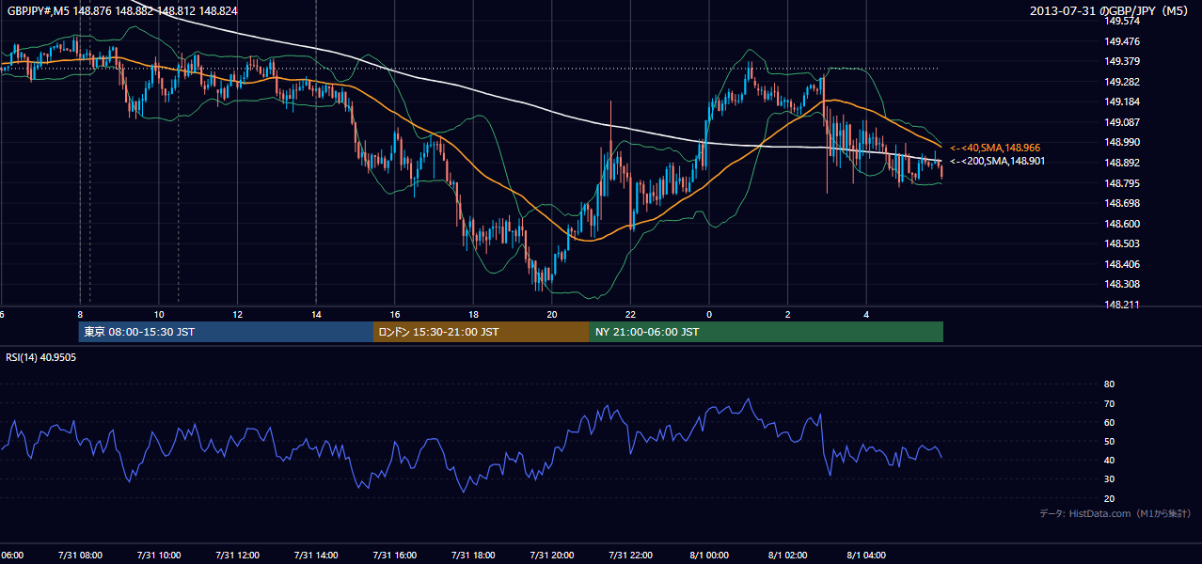Select the 40,SMA,148.966 indicator label
This screenshot has width=1202, height=564.
995,148
